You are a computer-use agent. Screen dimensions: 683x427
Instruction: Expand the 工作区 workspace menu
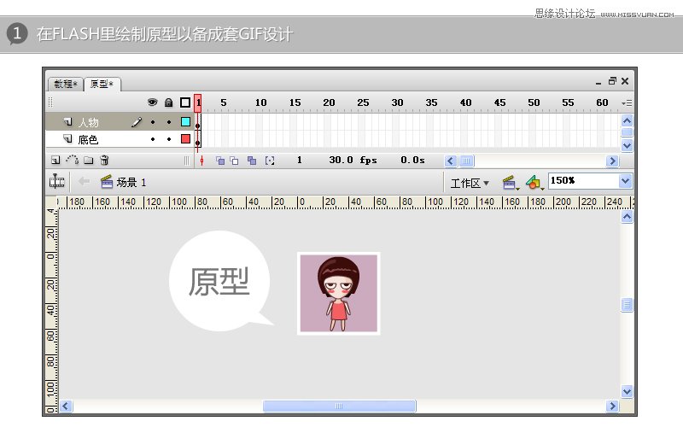coord(470,183)
